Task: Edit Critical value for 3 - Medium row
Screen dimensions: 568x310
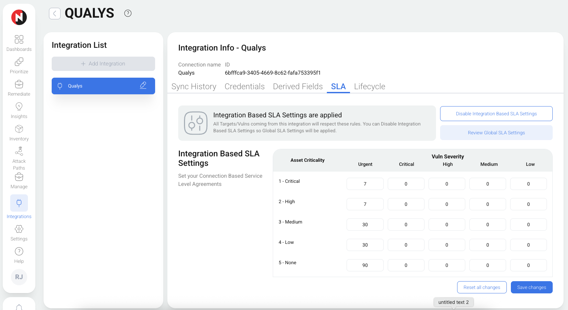Action: [x=406, y=225]
